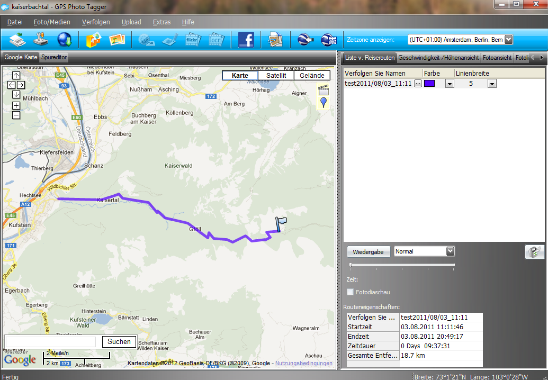
Task: Switch map to Gelände view
Action: 312,76
